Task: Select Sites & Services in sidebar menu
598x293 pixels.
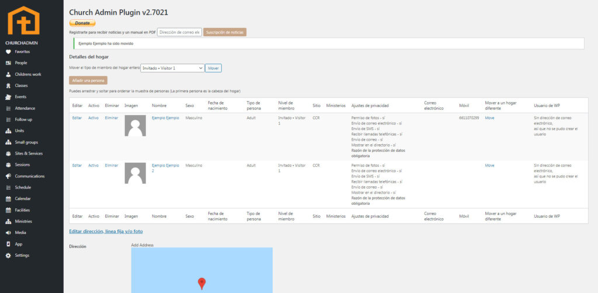Action: click(x=29, y=154)
